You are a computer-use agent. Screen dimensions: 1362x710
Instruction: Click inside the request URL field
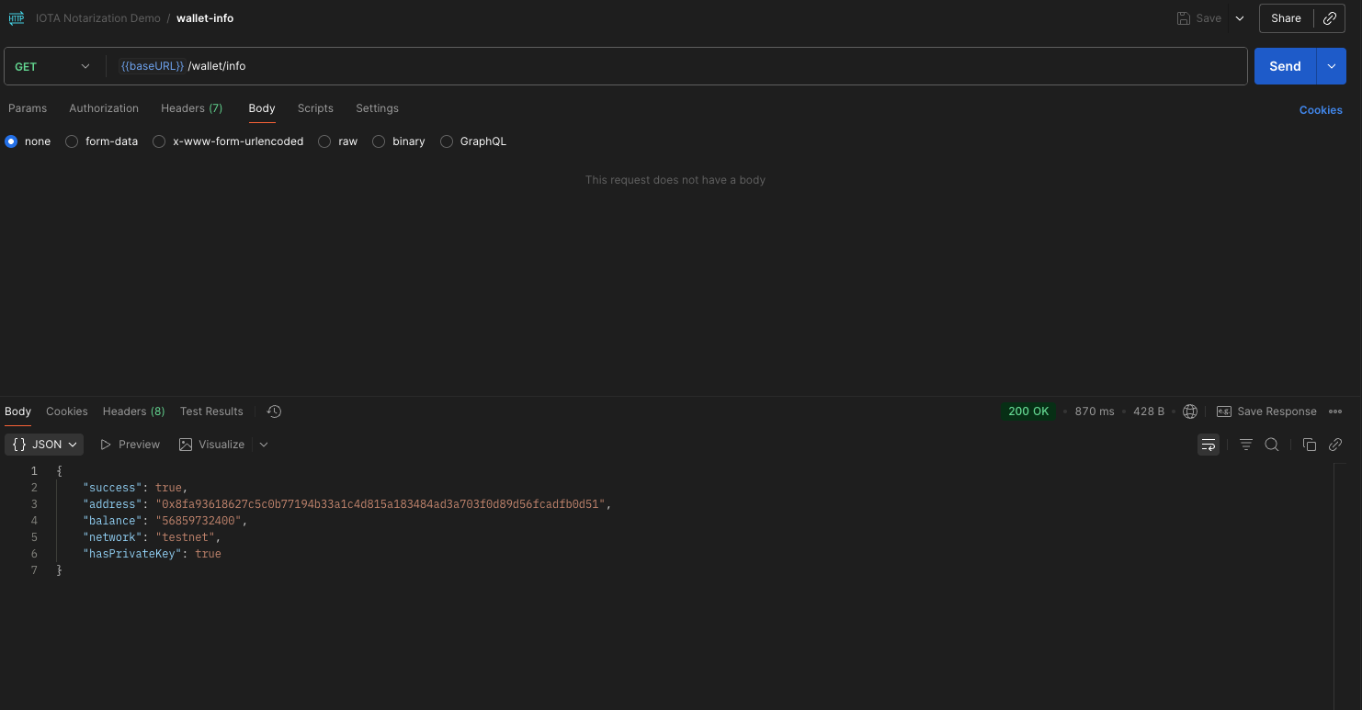click(x=551, y=65)
